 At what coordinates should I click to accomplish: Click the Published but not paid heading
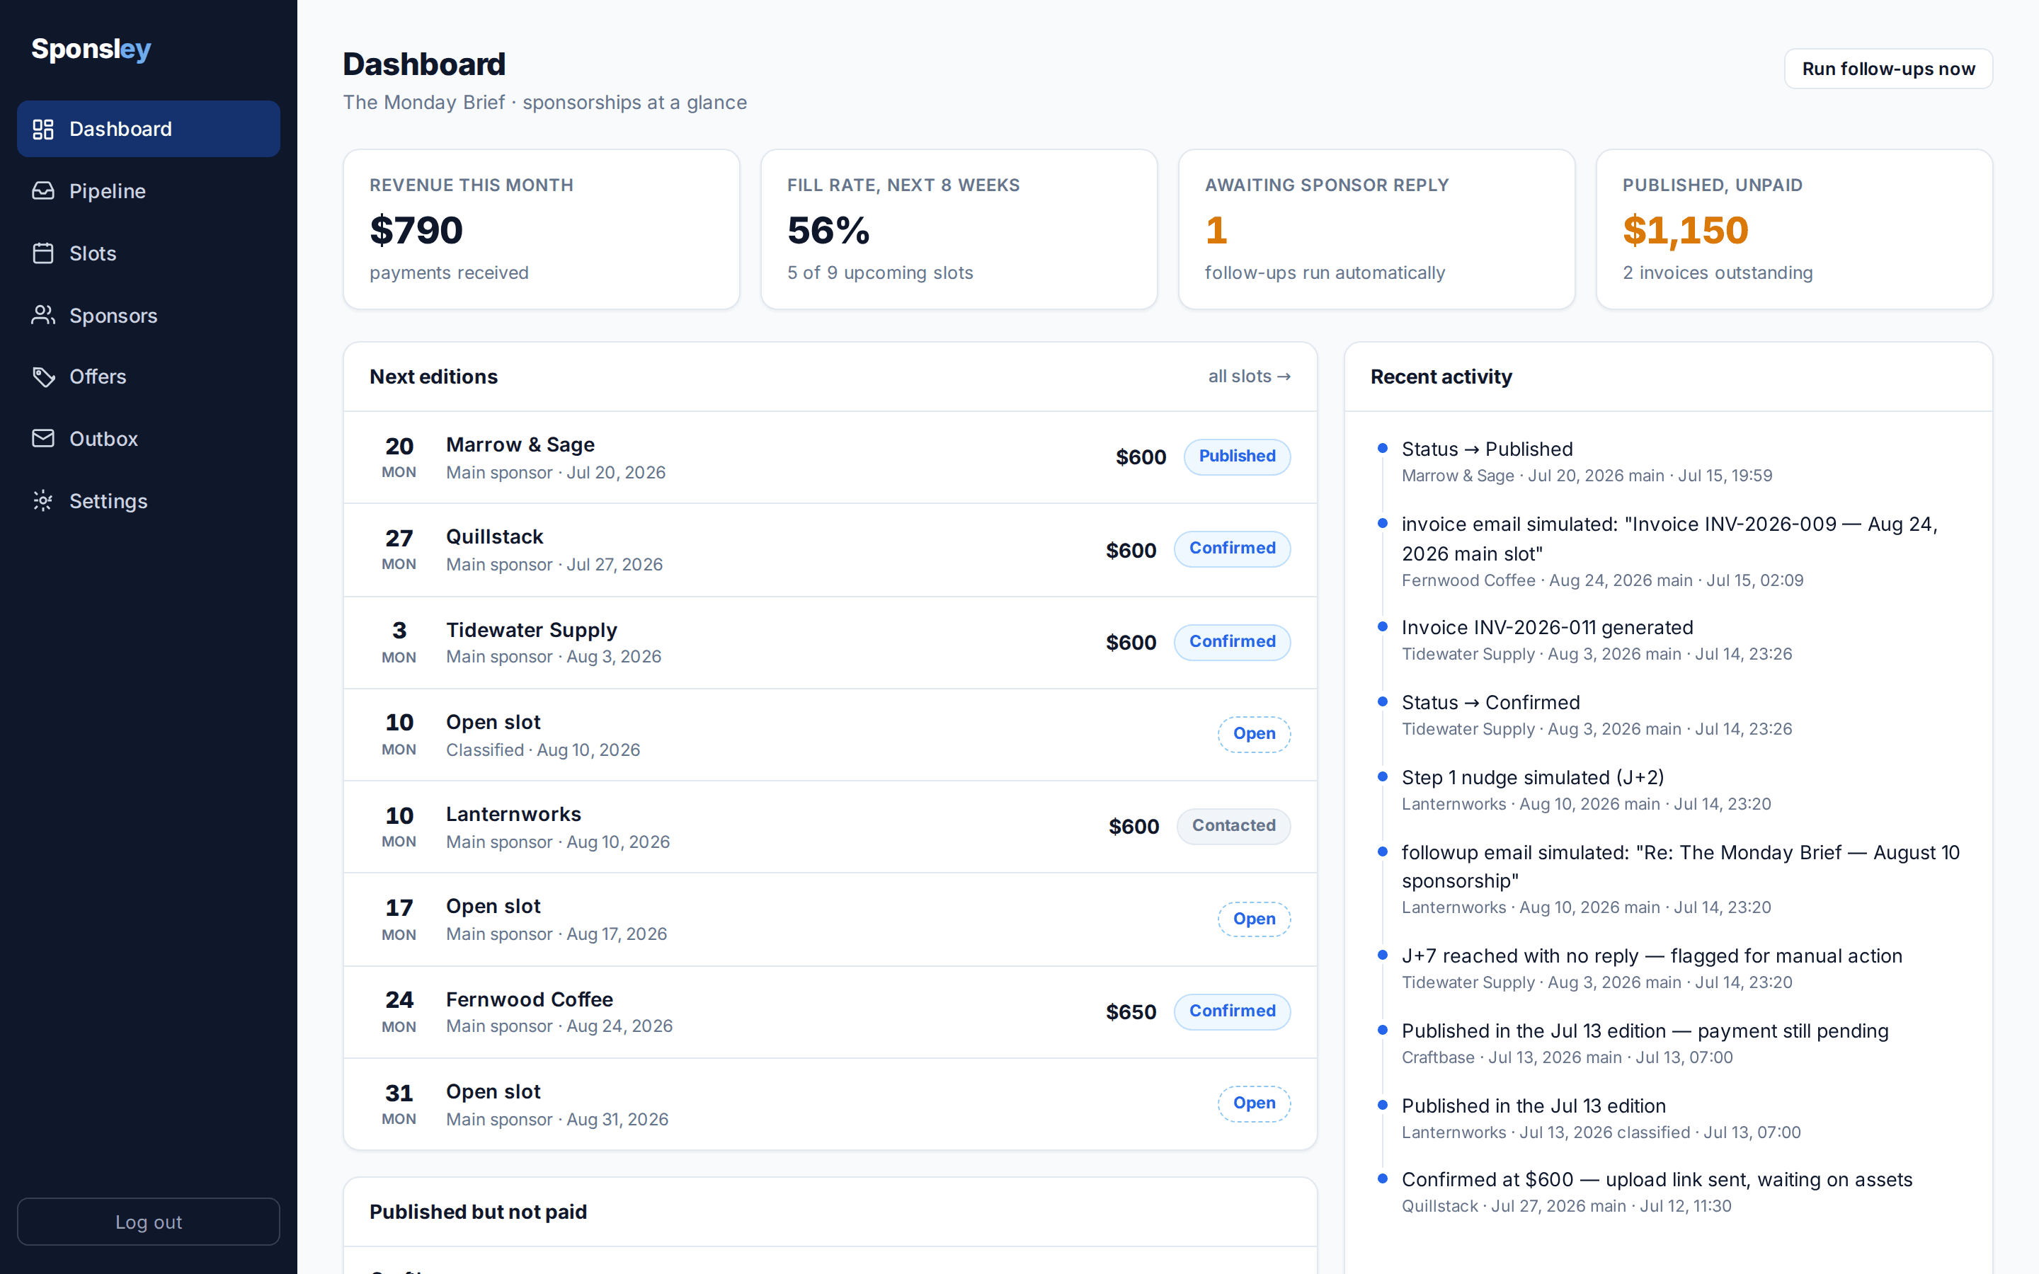[478, 1212]
